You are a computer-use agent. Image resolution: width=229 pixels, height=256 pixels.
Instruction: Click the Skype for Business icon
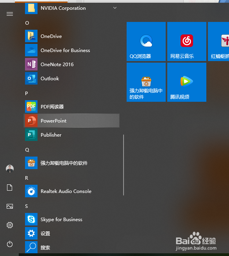pos(31,219)
